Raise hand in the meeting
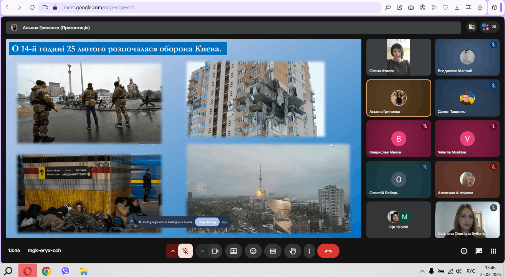Screen dimensions: 505x277 pos(293,251)
